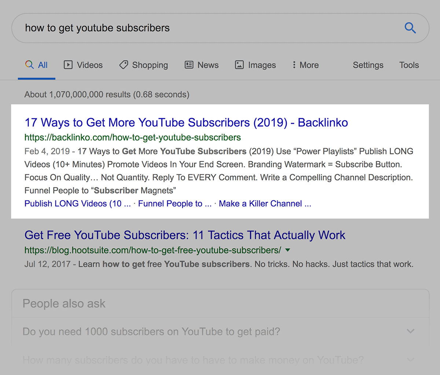
Task: Switch to the Videos tab
Action: [x=83, y=65]
